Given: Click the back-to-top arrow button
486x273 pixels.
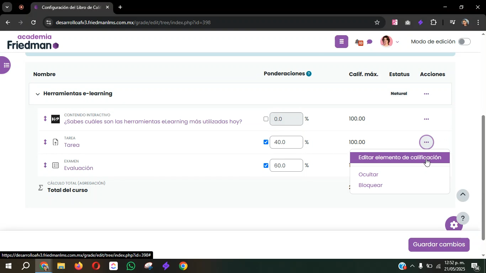Looking at the screenshot, I should tap(463, 195).
